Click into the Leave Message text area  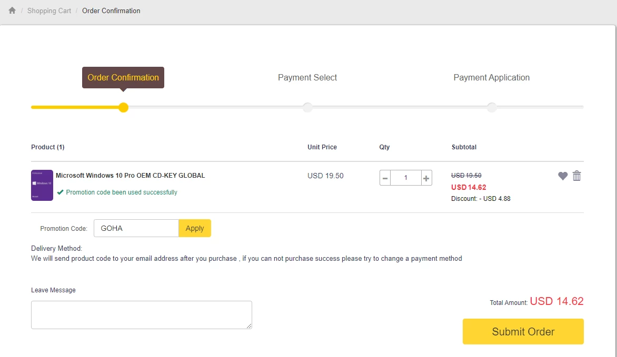(x=141, y=315)
